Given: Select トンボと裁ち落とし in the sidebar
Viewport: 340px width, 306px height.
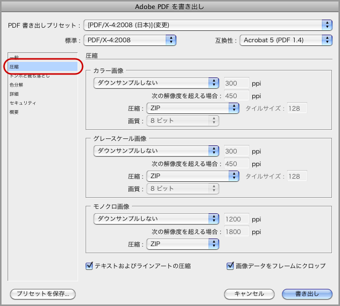Looking at the screenshot, I should 43,75.
